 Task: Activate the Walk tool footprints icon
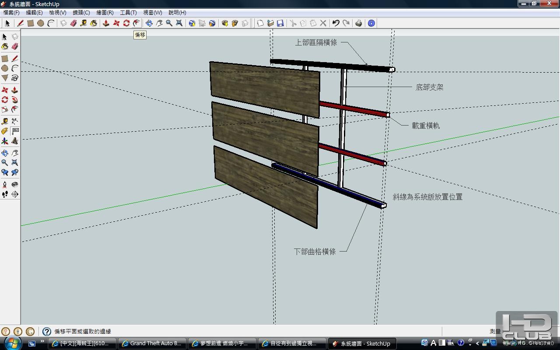(x=5, y=194)
